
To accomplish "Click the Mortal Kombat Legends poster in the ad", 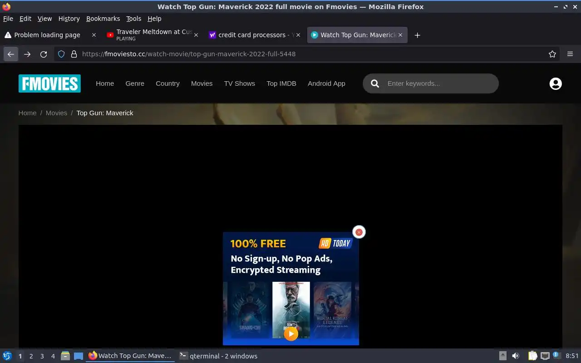I will pos(332,310).
